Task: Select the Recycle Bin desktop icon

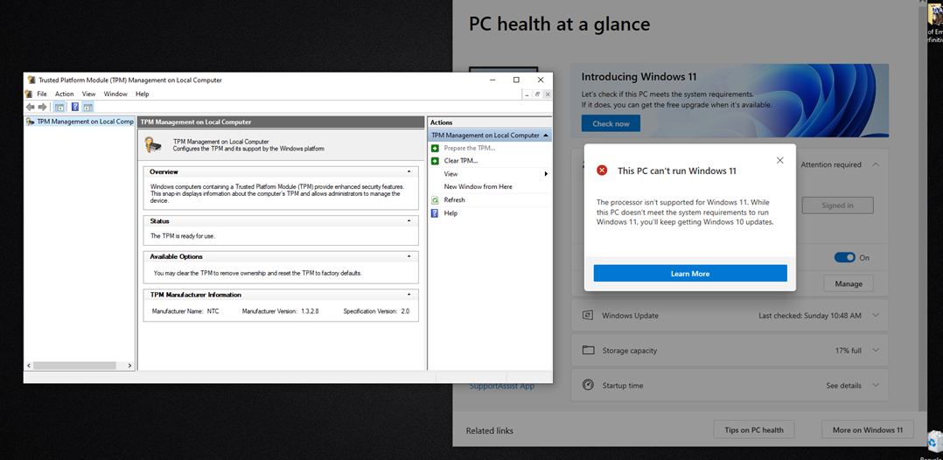Action: click(935, 442)
